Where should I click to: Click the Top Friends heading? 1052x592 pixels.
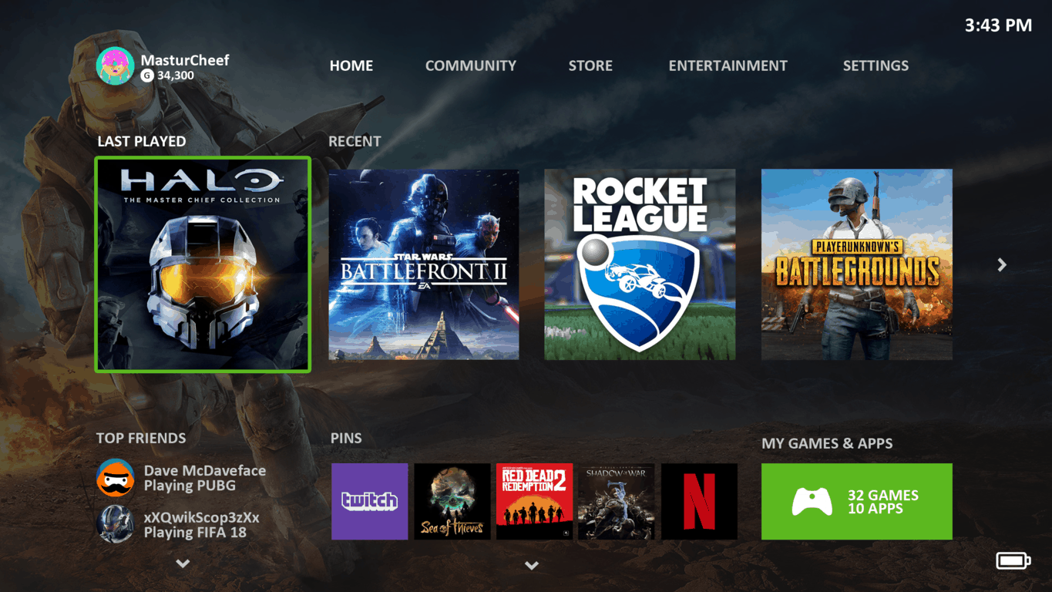click(x=141, y=438)
